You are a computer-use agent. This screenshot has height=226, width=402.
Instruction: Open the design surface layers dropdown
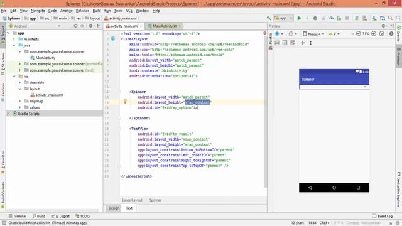[279, 34]
